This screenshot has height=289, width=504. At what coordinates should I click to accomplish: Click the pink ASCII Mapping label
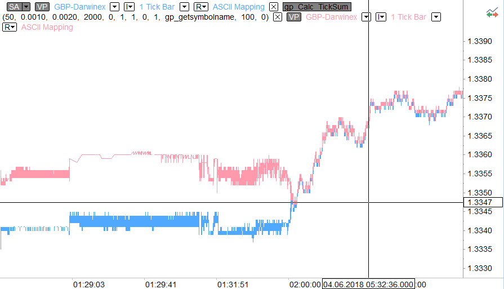[47, 28]
